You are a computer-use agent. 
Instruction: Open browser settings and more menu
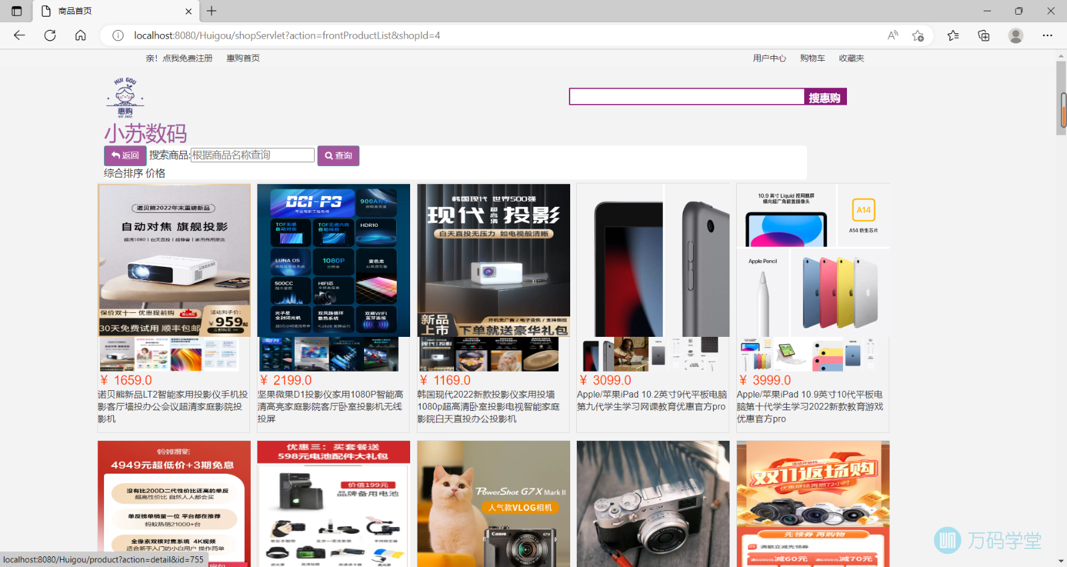click(1048, 35)
